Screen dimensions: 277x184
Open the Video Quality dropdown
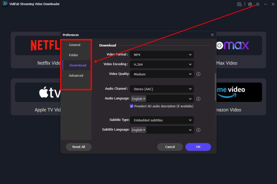(162, 74)
